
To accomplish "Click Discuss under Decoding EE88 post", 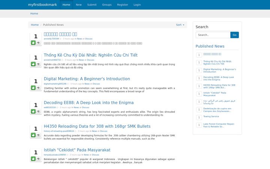I will tap(85, 107).
